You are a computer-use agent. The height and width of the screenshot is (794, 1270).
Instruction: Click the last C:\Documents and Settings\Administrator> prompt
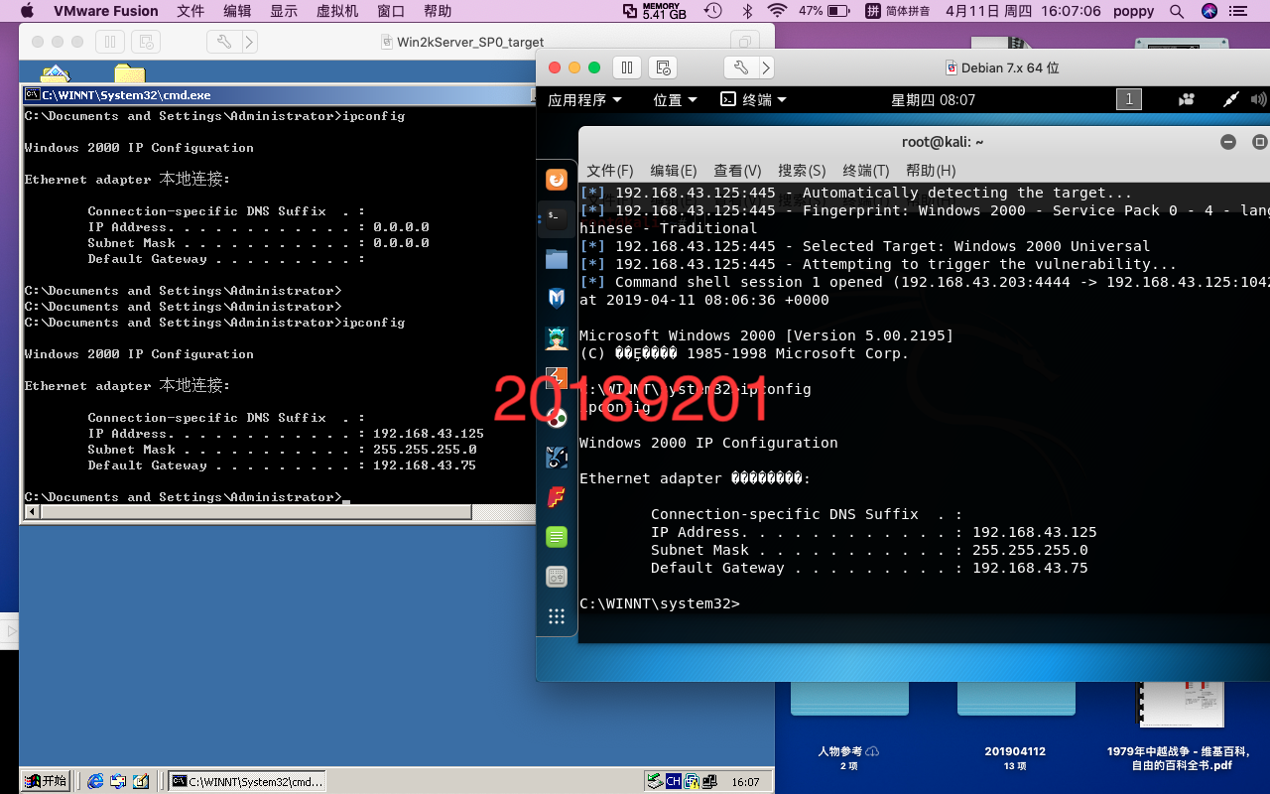coord(184,496)
